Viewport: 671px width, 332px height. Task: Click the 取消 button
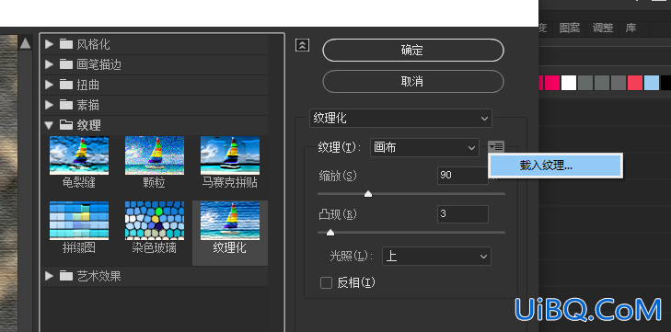point(413,81)
